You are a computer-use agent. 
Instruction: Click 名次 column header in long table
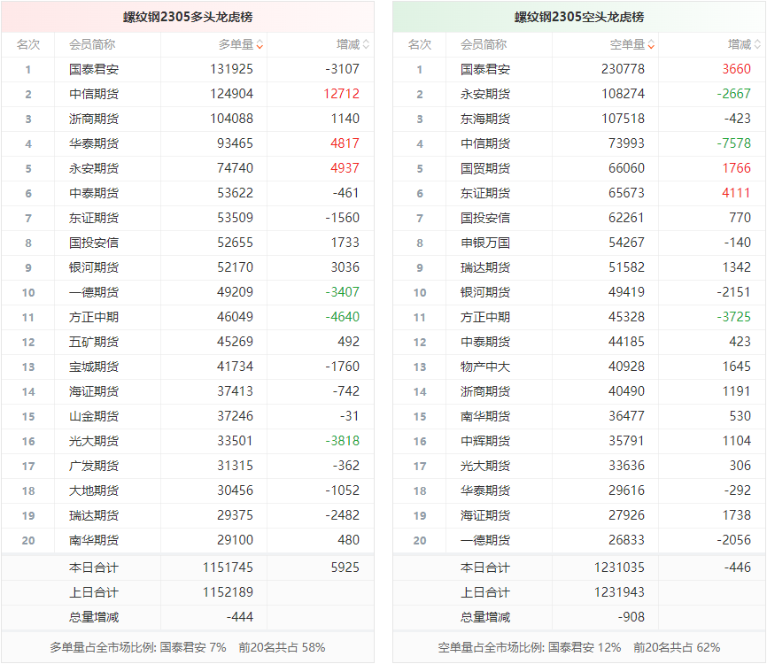point(28,44)
